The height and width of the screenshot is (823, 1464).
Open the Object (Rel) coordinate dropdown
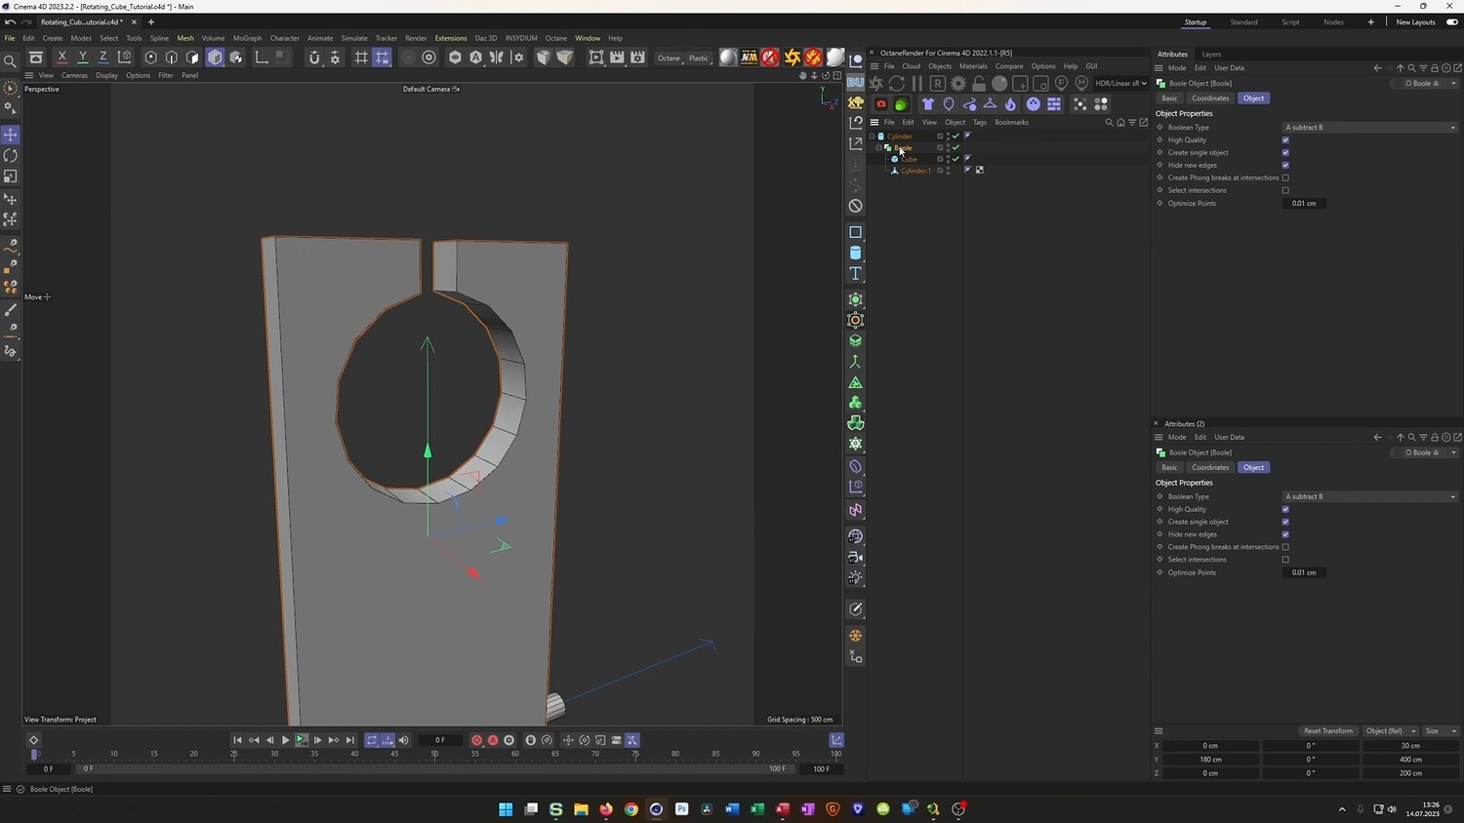tap(1390, 731)
